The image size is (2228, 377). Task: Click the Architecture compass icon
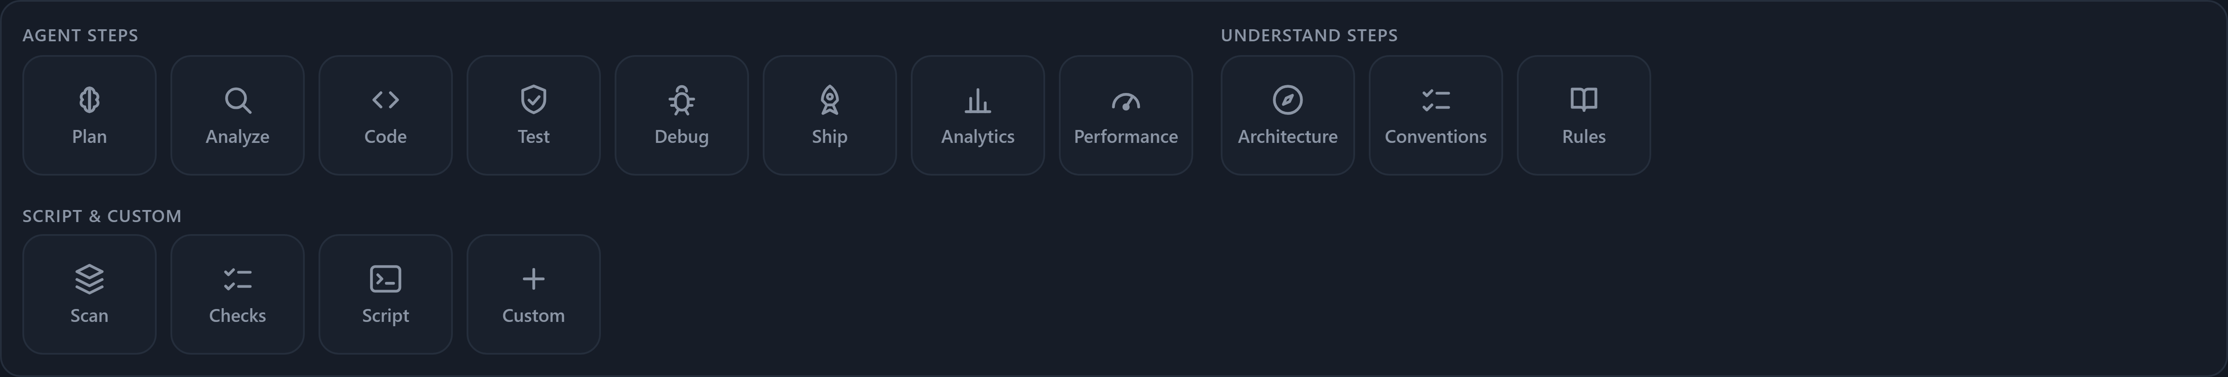(x=1287, y=100)
